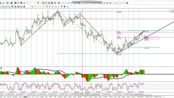Open the rts sp workspace tab
174x98 pixels.
(x=9, y=97)
